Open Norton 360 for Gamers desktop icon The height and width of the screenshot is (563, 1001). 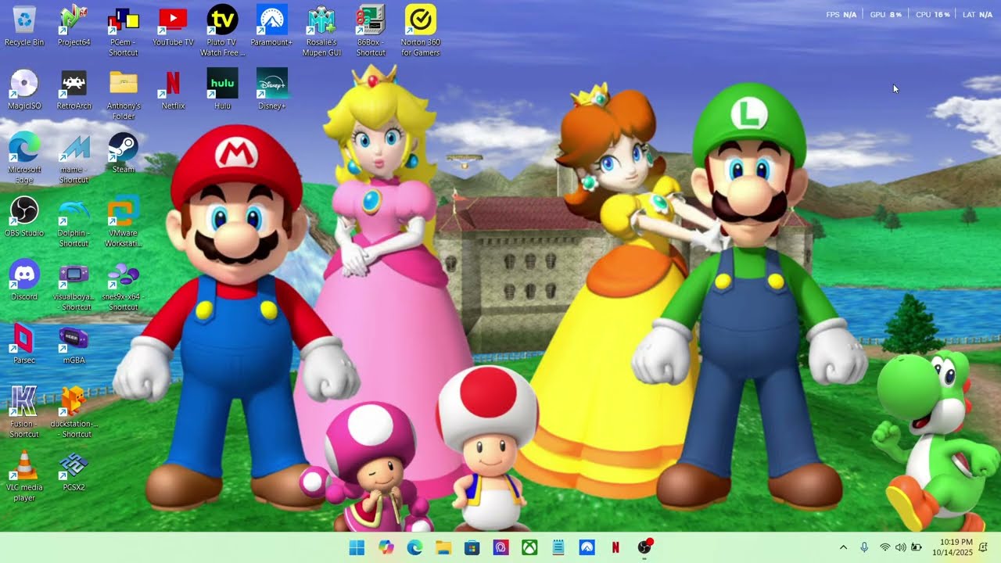tap(420, 31)
